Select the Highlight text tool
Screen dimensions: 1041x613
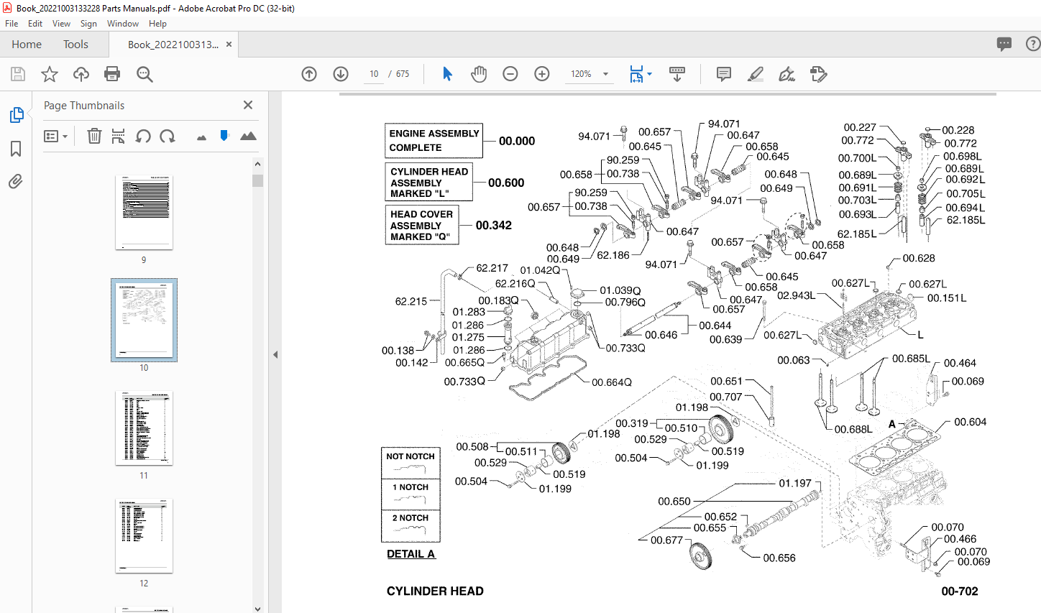point(755,74)
